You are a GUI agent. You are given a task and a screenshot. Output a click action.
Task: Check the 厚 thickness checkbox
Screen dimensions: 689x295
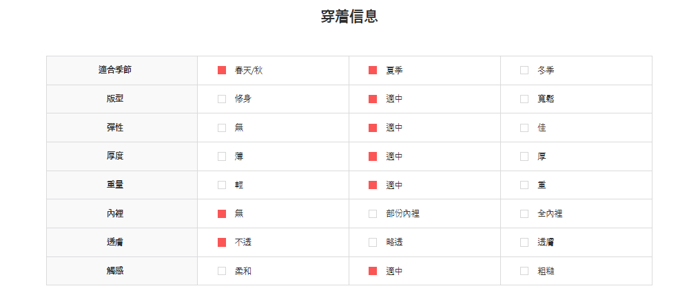click(524, 157)
